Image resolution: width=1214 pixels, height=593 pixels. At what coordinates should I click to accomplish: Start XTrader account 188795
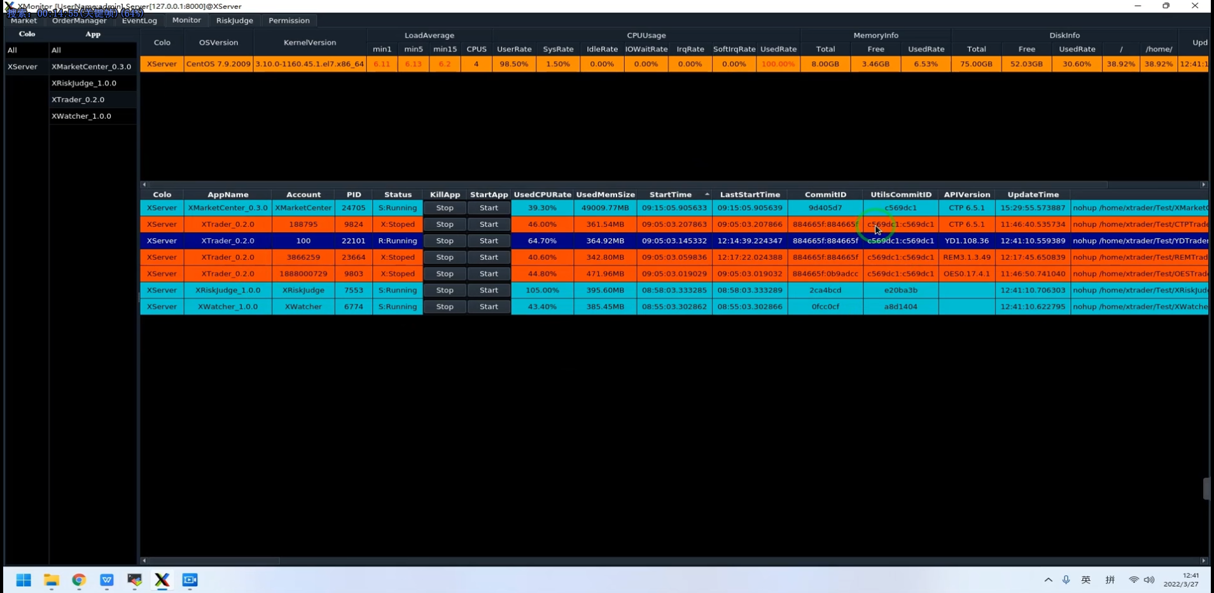(x=489, y=224)
